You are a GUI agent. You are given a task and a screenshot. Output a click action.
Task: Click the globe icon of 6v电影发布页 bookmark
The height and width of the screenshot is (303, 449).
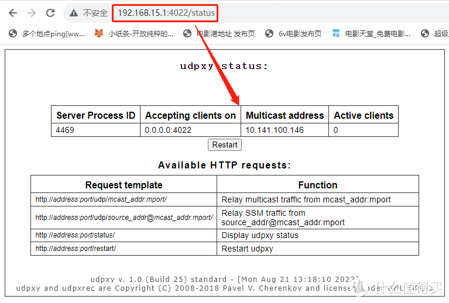click(x=269, y=34)
